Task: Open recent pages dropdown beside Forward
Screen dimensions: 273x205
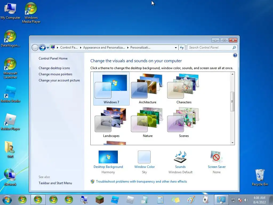Action: tap(48, 48)
